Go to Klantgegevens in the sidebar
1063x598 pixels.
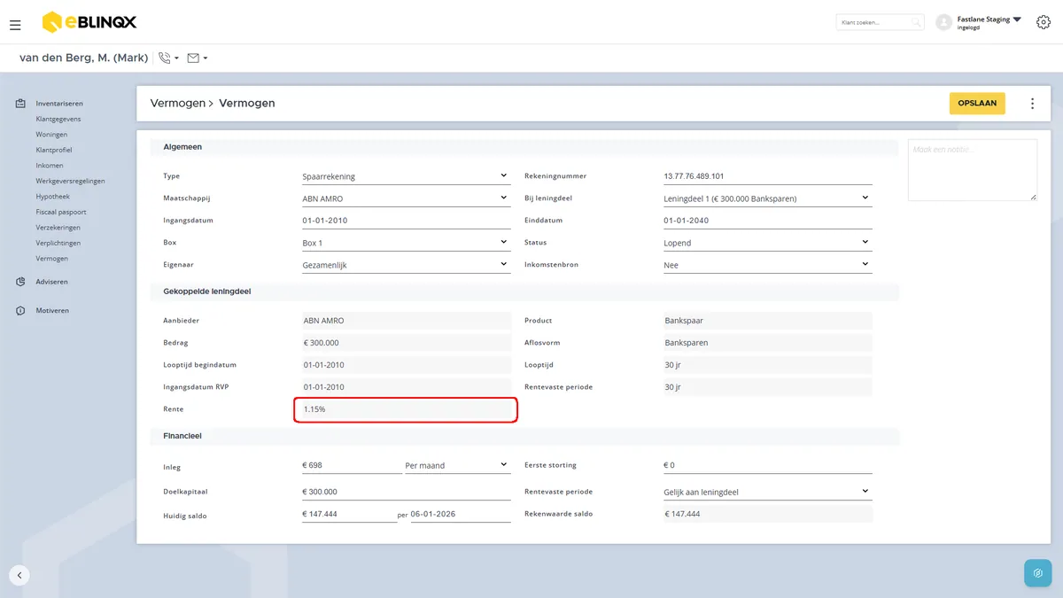(58, 119)
